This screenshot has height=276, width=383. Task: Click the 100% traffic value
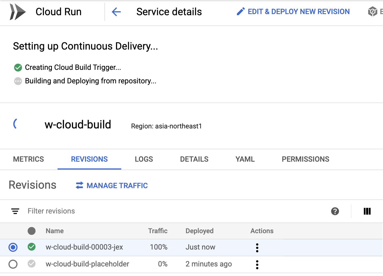(159, 247)
